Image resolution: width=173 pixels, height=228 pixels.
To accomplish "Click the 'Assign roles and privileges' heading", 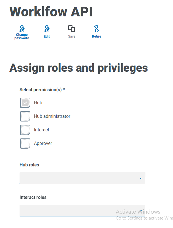I will point(79,68).
